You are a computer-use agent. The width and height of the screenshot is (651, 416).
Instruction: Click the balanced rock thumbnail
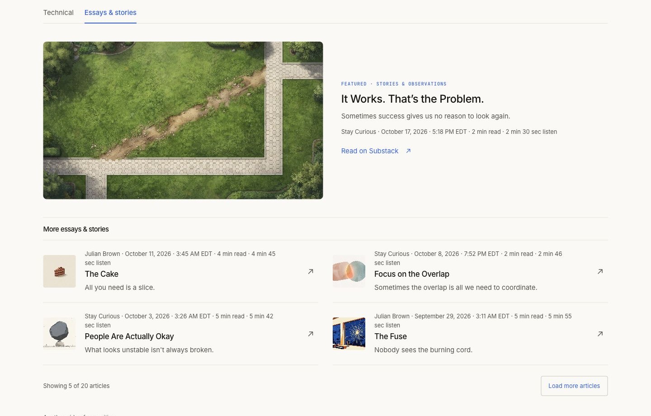point(60,334)
